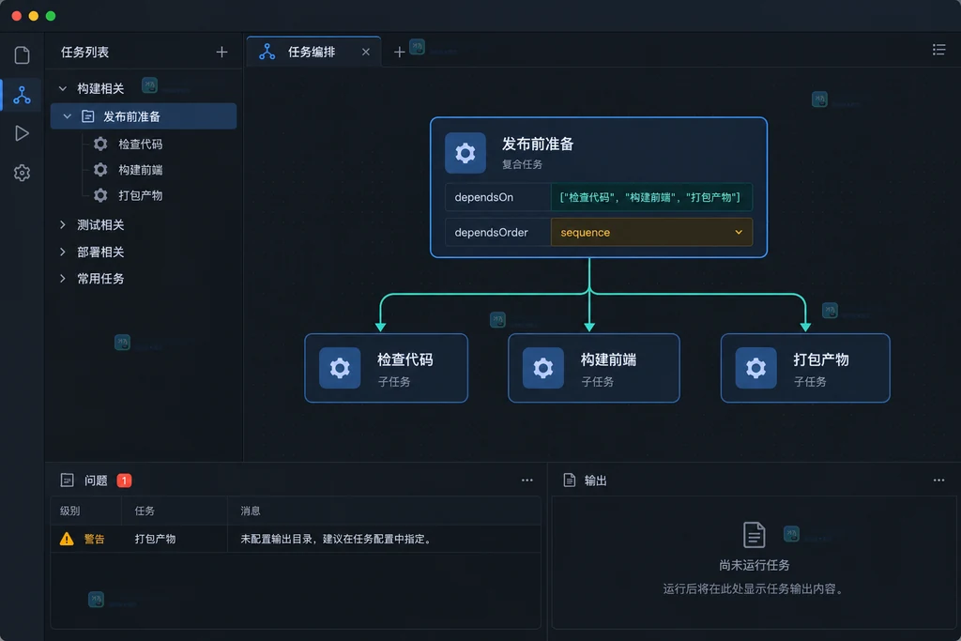Open the 输出 panel more options
Screen dimensions: 961x641
938,481
